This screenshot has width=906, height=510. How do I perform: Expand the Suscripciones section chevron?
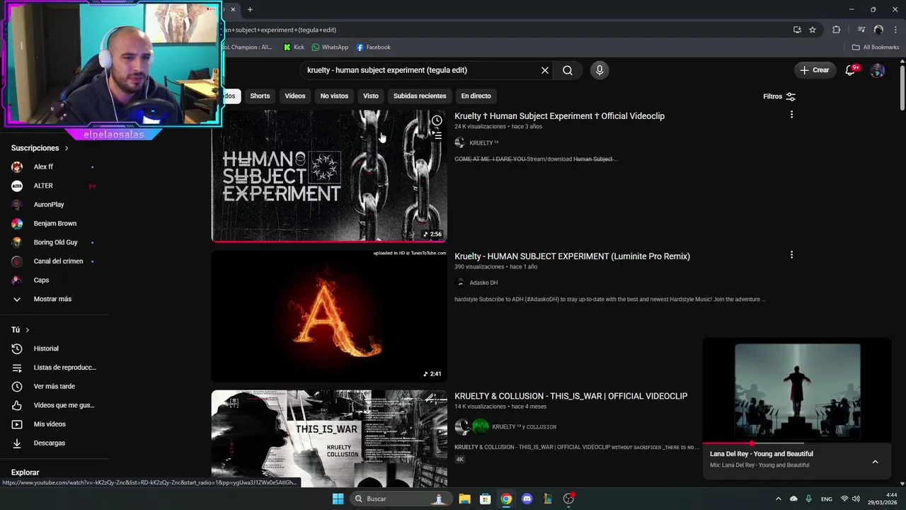67,148
